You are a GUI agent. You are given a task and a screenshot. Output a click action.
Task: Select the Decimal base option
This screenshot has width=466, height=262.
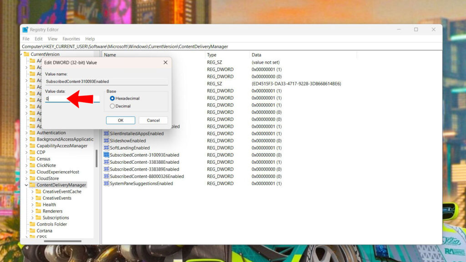112,106
